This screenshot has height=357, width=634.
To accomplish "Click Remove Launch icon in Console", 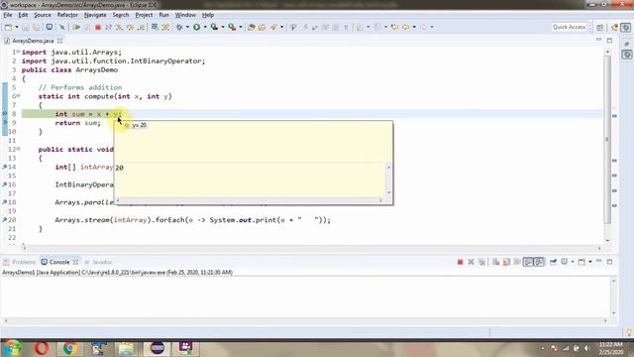I will [471, 262].
